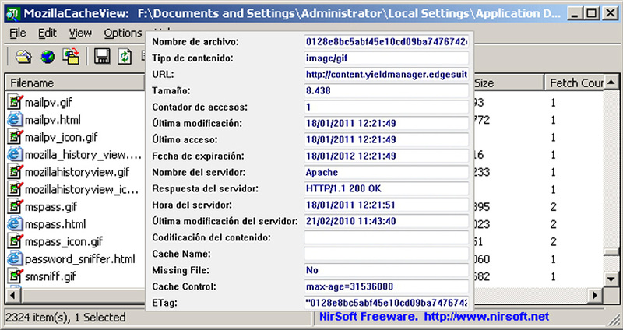The image size is (623, 330).
Task: Open the View menu
Action: [80, 33]
